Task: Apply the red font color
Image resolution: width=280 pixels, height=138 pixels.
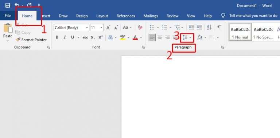Action: (x=135, y=37)
